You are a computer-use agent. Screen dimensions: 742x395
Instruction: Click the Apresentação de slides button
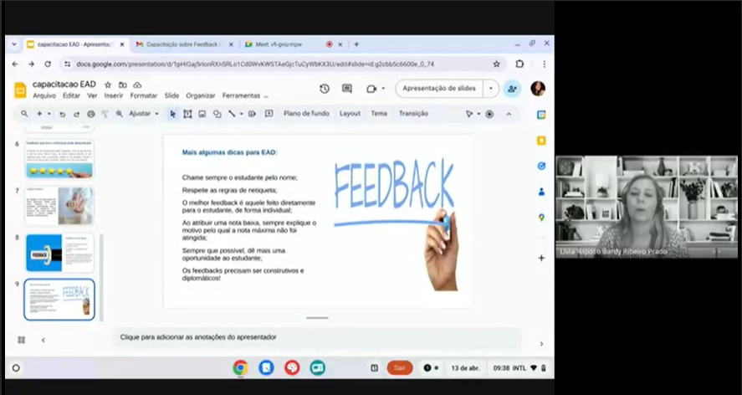tap(439, 89)
